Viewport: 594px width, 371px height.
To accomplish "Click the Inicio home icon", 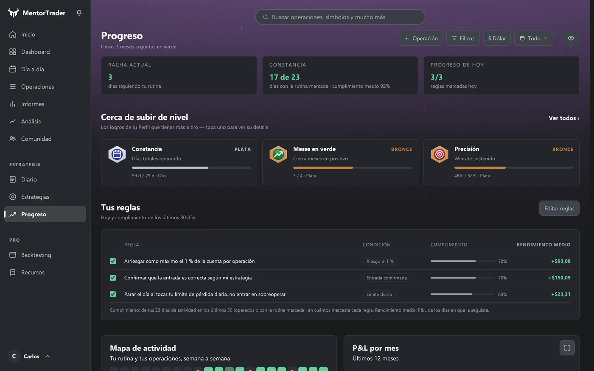I will (13, 34).
